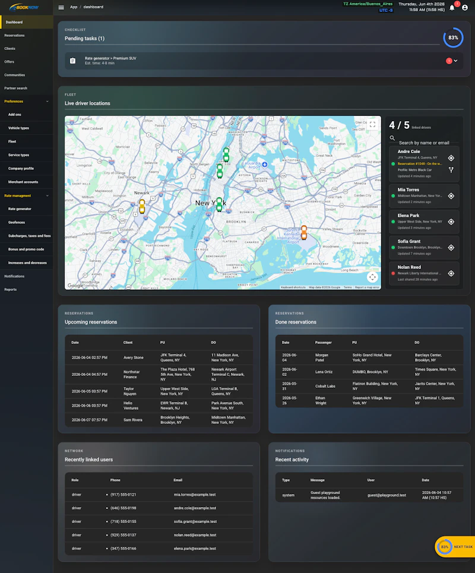Open Communities in the sidebar
The image size is (475, 573).
point(26,75)
